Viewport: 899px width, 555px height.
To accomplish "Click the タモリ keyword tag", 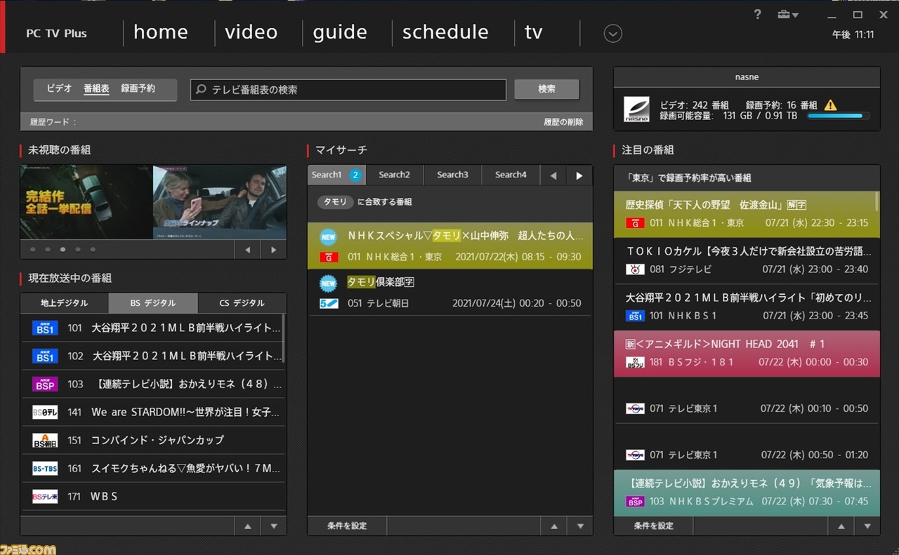I will pos(335,202).
